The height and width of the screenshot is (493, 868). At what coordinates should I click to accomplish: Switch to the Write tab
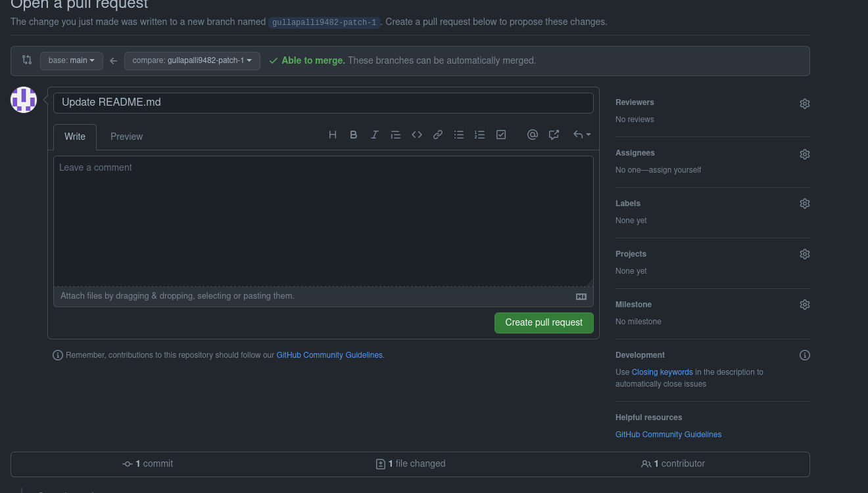(x=75, y=137)
